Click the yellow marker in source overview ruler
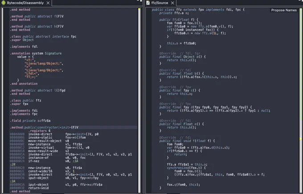The image size is (303, 194). coord(301,139)
